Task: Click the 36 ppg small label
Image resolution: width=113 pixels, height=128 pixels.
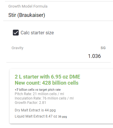Action: (62, 117)
